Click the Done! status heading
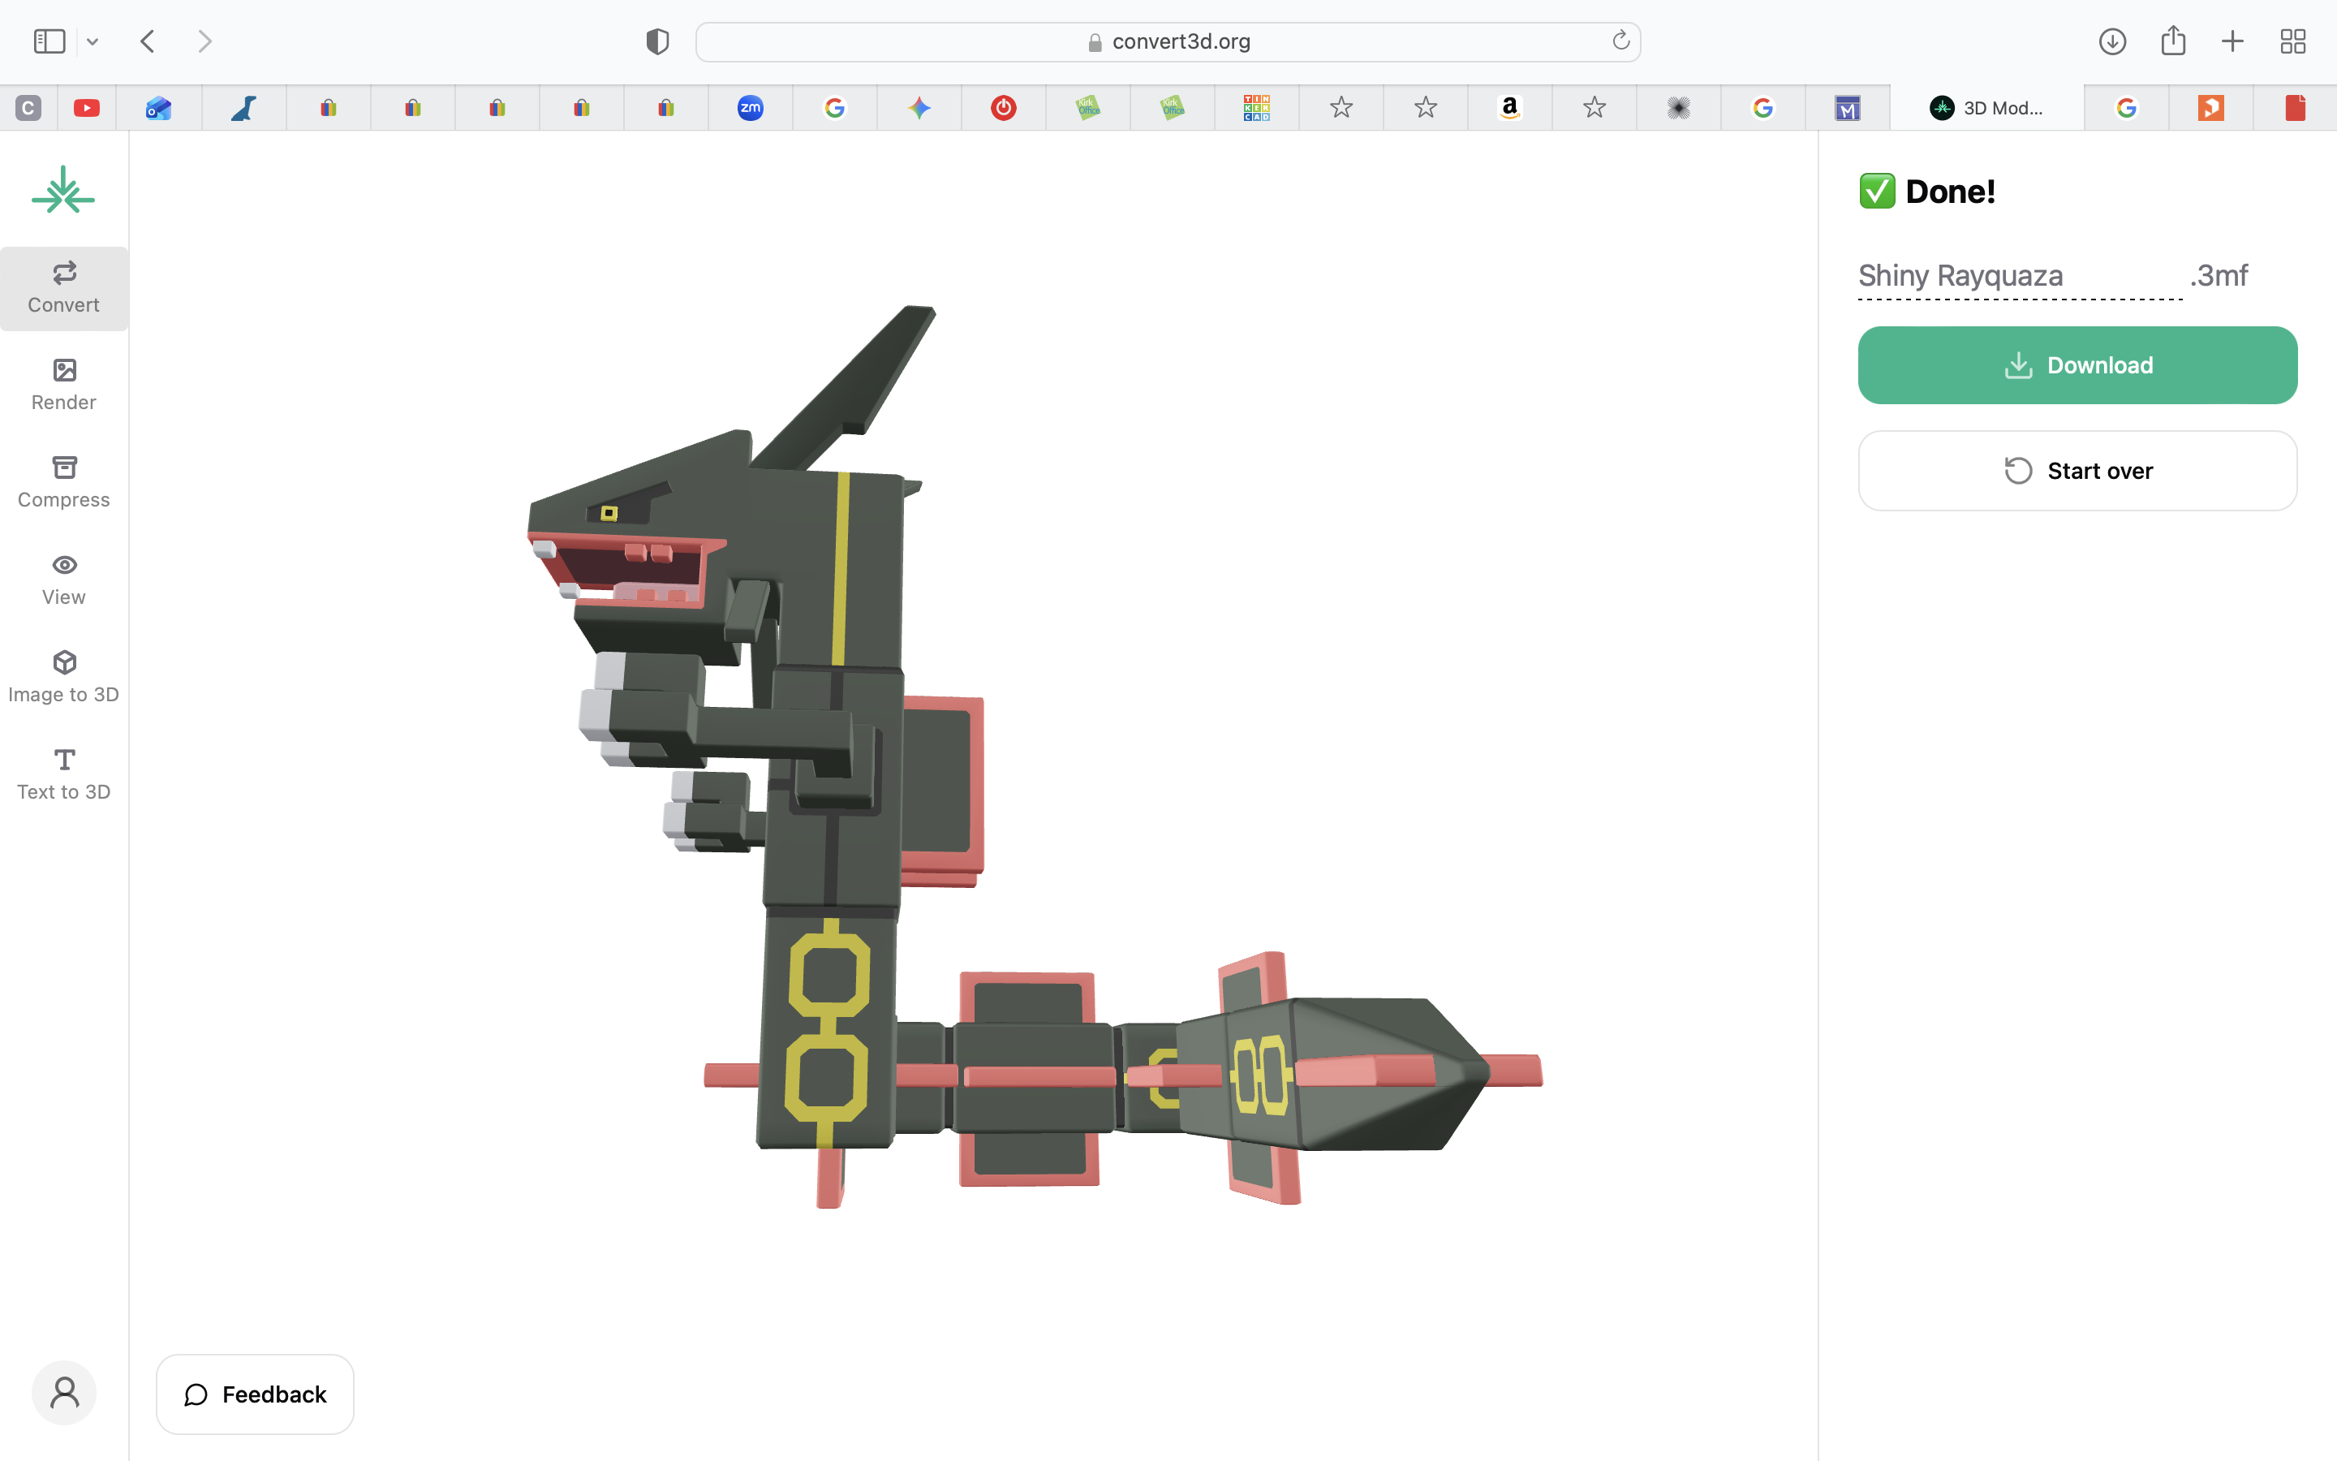This screenshot has height=1461, width=2337. point(1927,192)
